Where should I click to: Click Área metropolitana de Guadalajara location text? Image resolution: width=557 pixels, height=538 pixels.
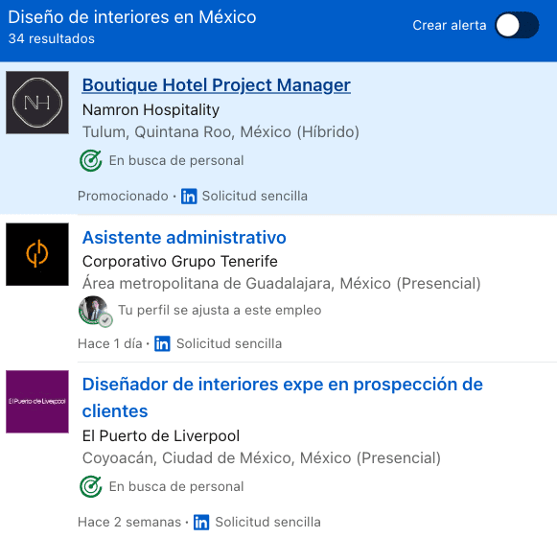tap(281, 284)
